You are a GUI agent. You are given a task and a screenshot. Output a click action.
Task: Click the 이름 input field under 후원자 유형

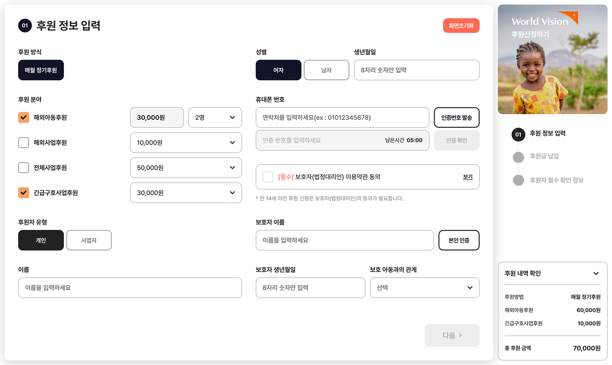(x=130, y=288)
